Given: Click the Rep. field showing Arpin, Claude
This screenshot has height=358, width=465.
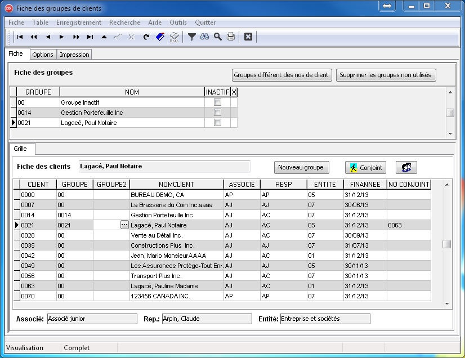Looking at the screenshot, I should (x=207, y=319).
